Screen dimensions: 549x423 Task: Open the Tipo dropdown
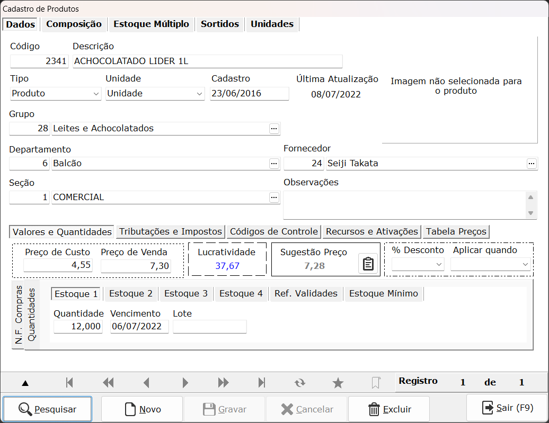(x=56, y=94)
